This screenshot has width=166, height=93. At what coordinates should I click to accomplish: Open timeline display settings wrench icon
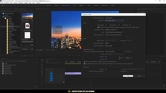(59, 63)
